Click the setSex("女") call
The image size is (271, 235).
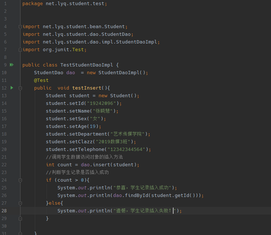tap(86, 119)
